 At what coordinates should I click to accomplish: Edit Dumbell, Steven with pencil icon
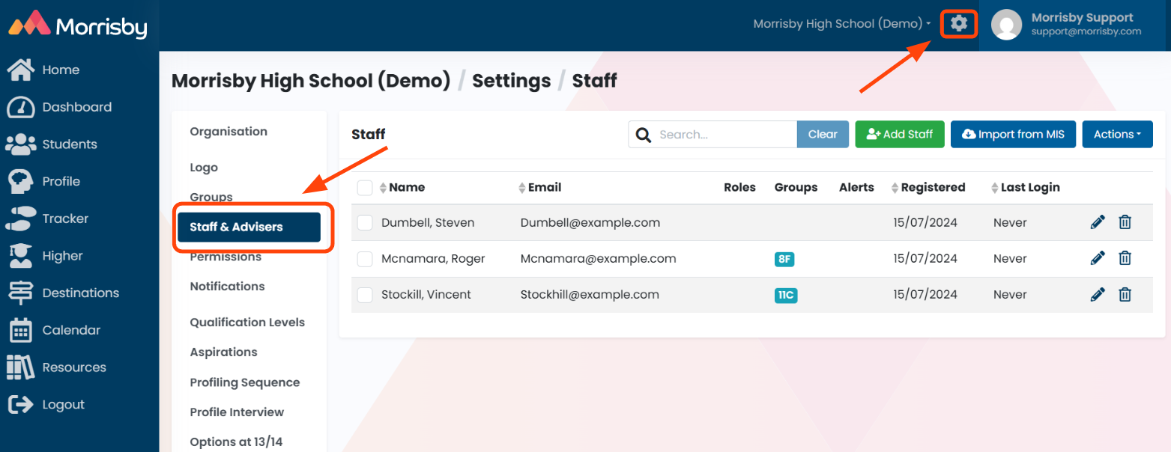pos(1098,222)
